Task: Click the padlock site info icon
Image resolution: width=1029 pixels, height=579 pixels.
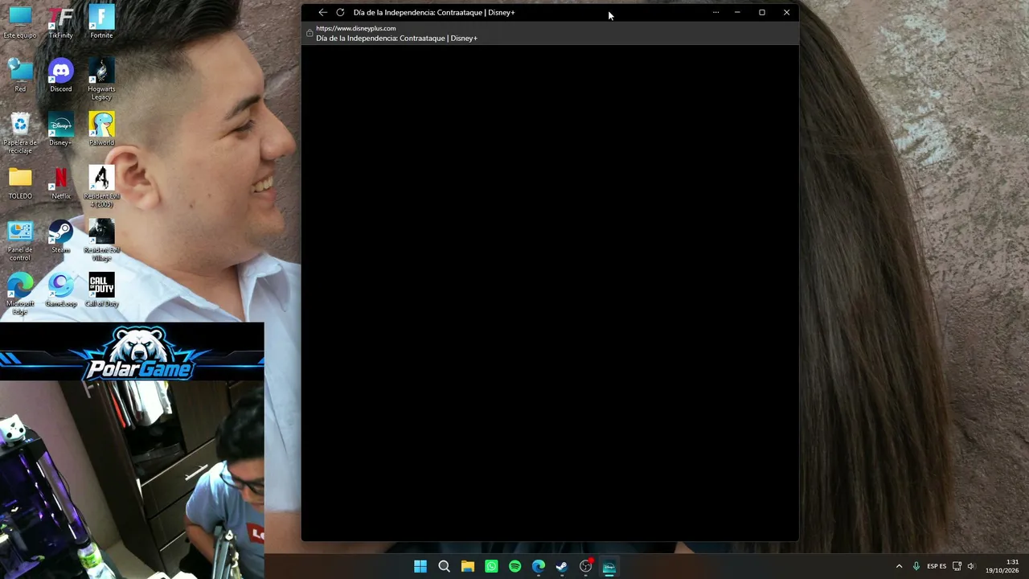Action: [x=310, y=33]
